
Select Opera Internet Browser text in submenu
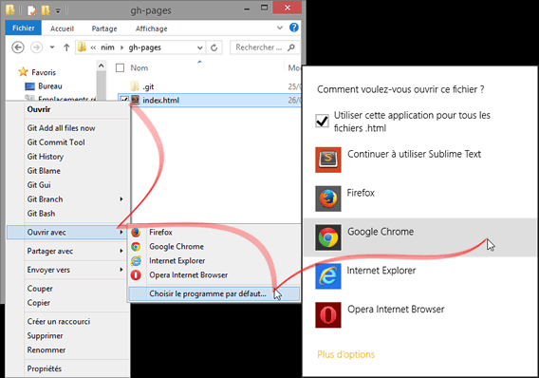pyautogui.click(x=189, y=275)
